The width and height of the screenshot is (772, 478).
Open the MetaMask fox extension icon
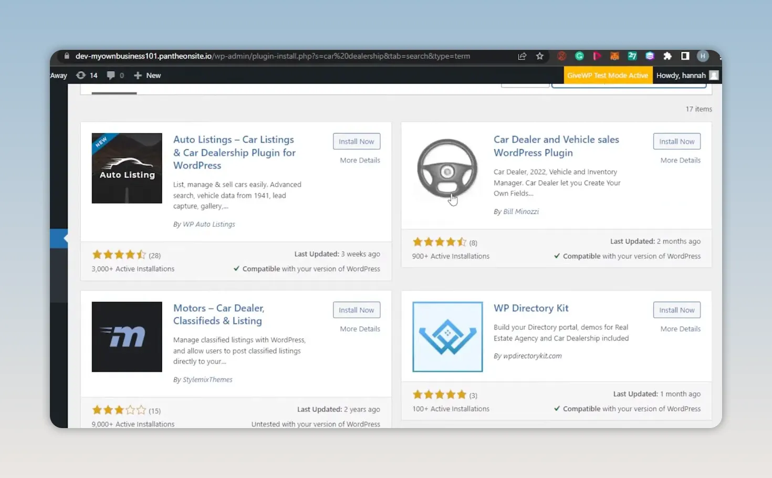click(x=614, y=56)
